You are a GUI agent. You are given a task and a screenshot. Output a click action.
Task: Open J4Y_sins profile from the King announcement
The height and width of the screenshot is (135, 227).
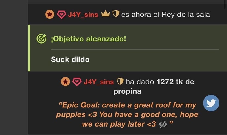click(x=83, y=15)
